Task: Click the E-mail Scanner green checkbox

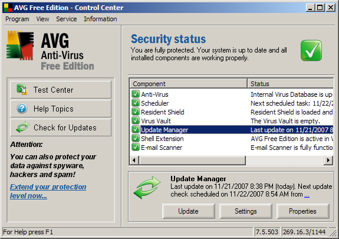Action: (x=136, y=147)
